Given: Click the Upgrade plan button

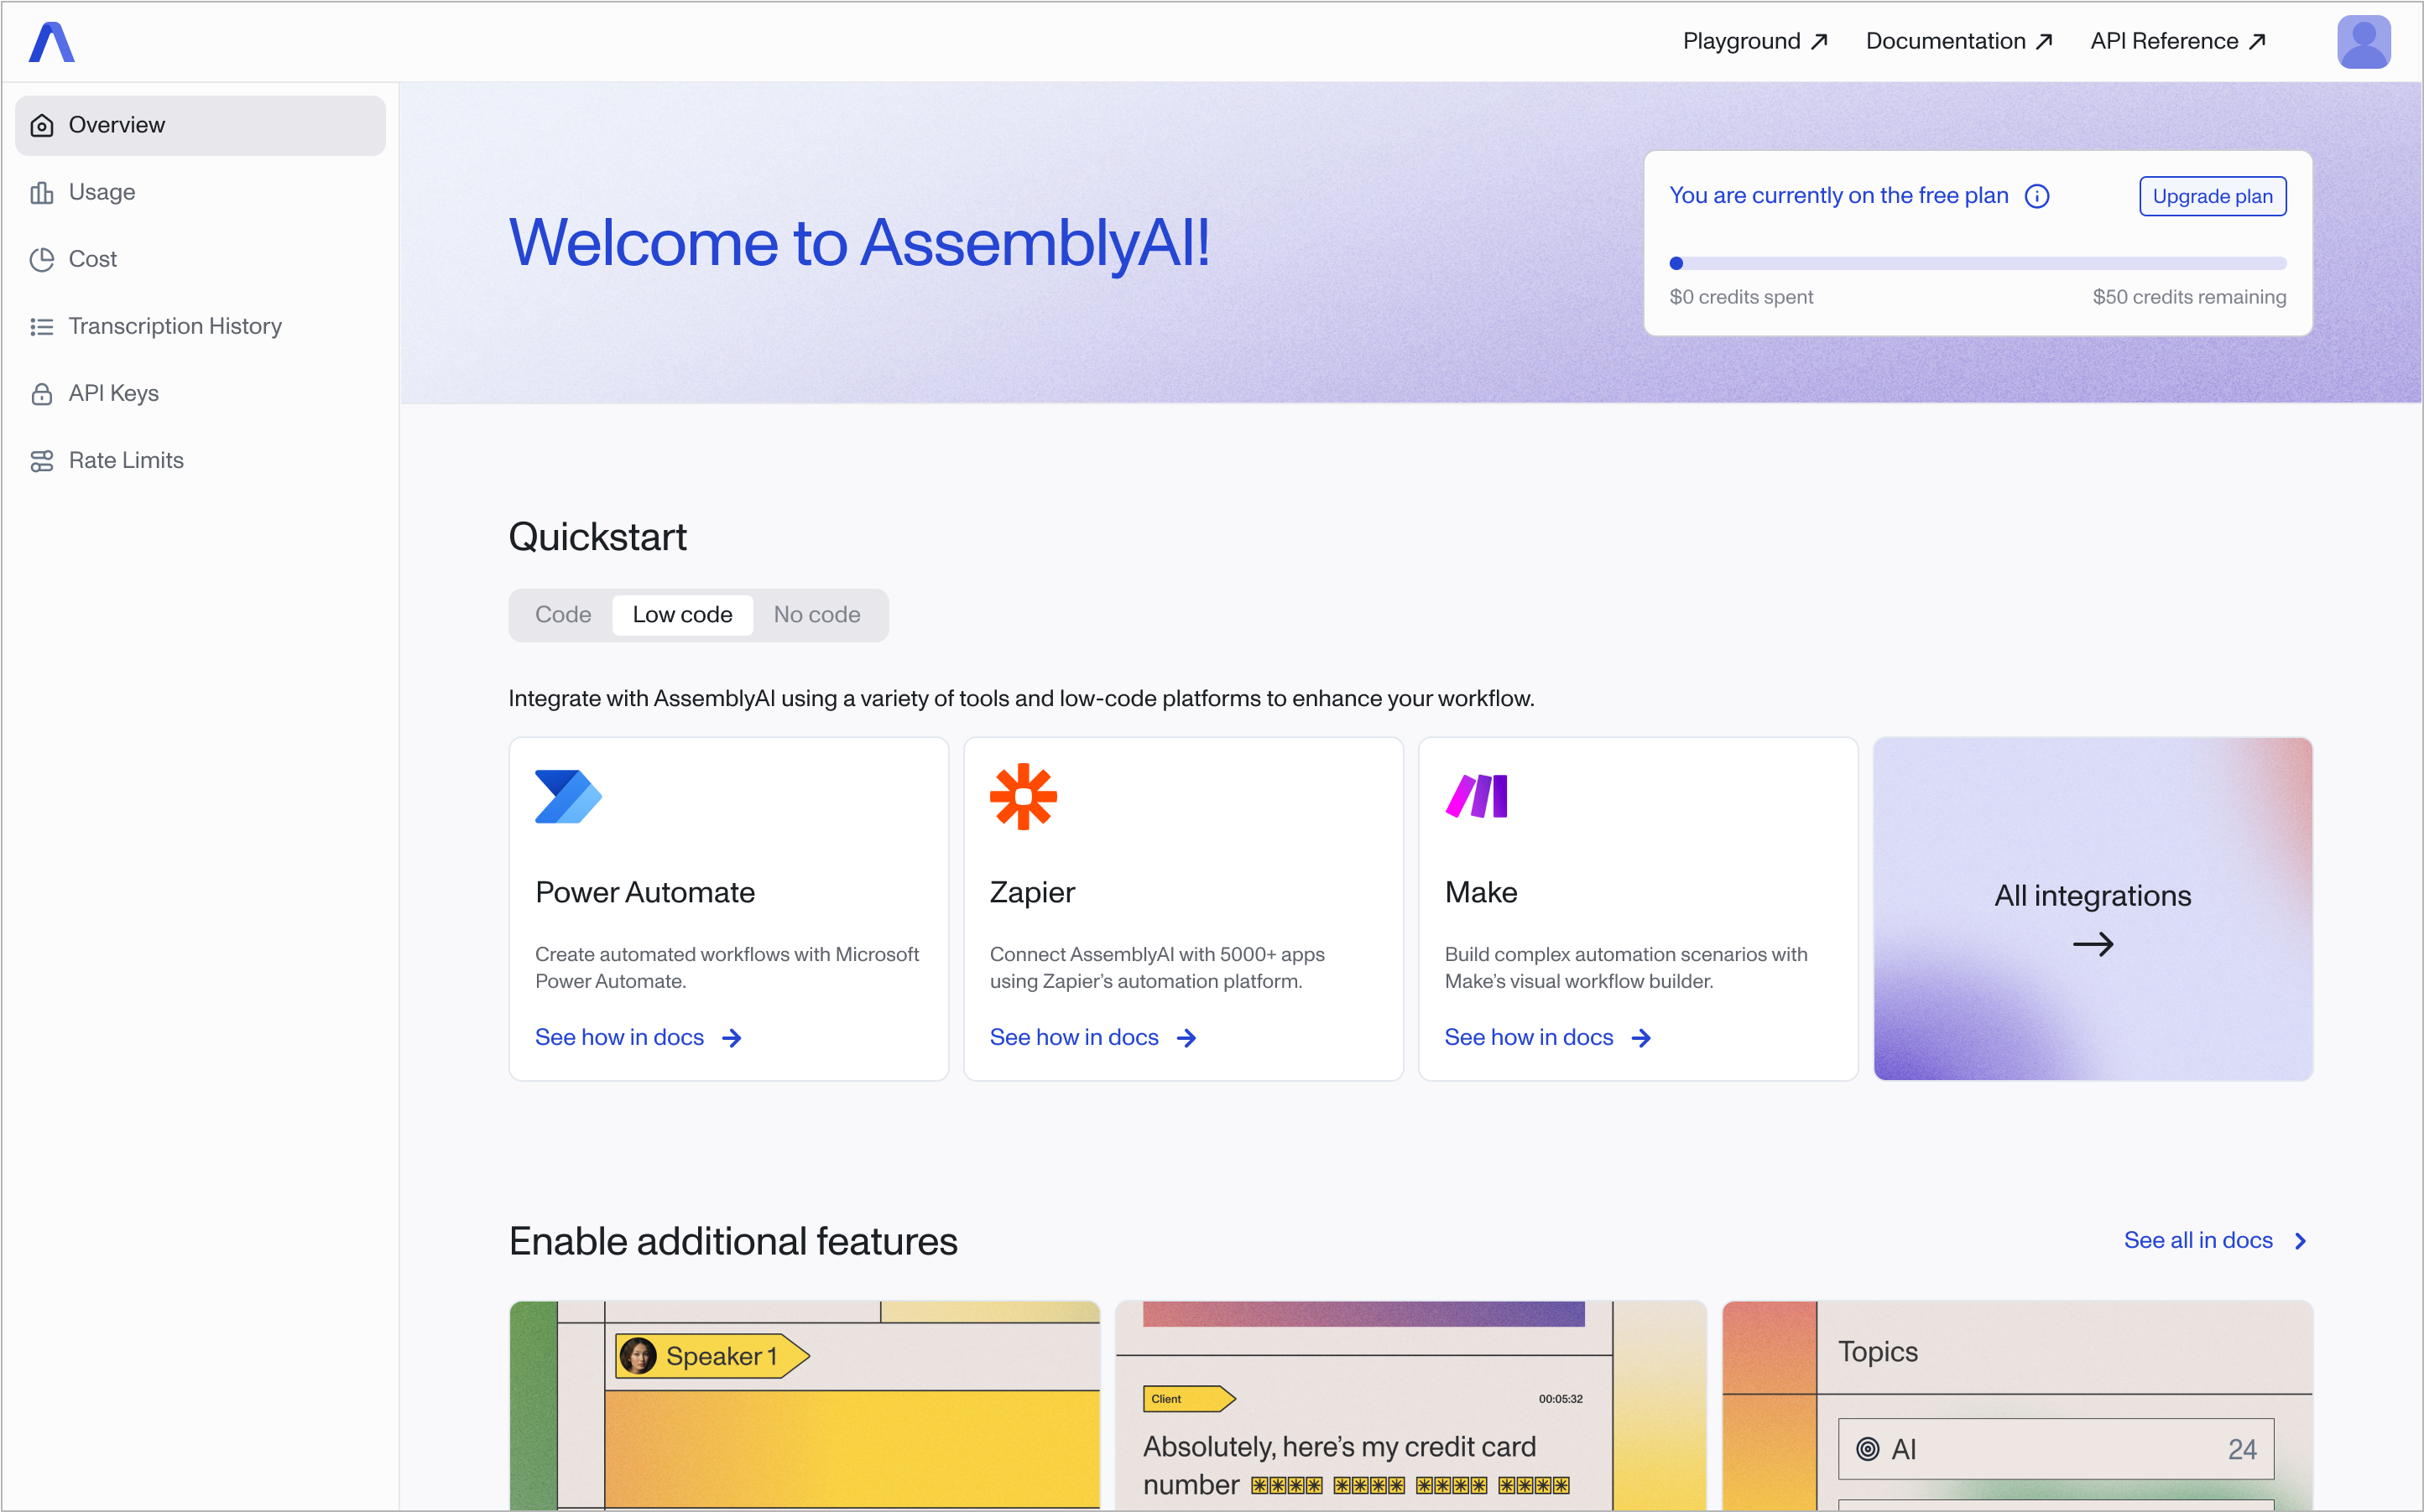Looking at the screenshot, I should point(2212,196).
